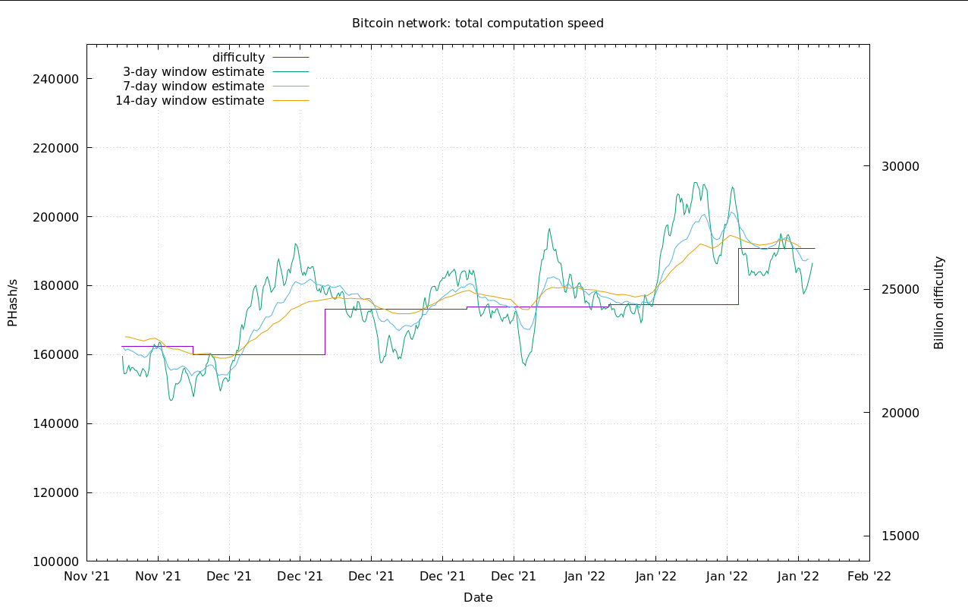Pick the "7-day window estimate" legend label
The height and width of the screenshot is (607, 968).
point(193,86)
